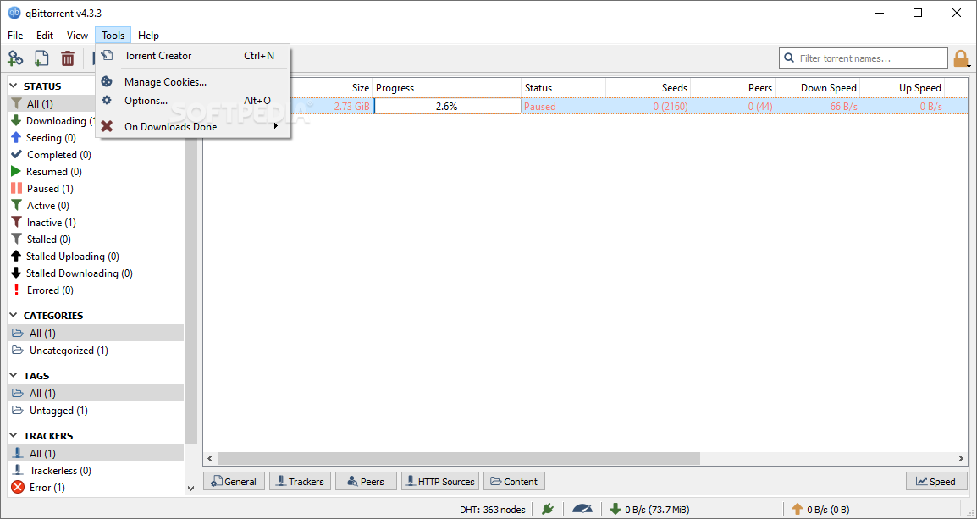
Task: Filter by Errored (0) status
Action: [x=96, y=290]
